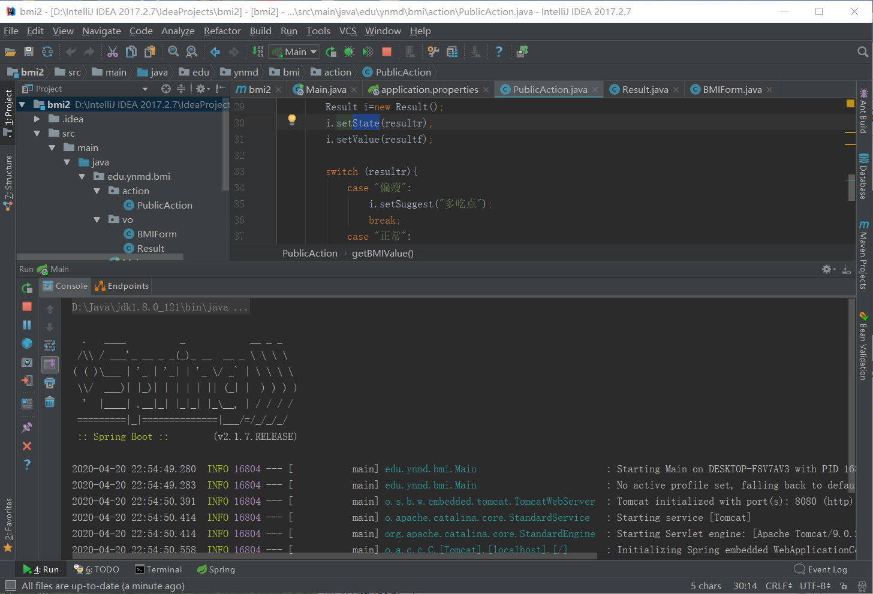Click the Print icon in console gutter

(x=50, y=383)
